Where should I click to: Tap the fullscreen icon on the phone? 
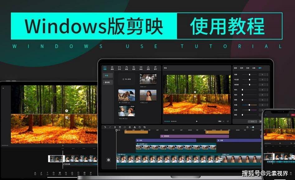tap(288, 115)
